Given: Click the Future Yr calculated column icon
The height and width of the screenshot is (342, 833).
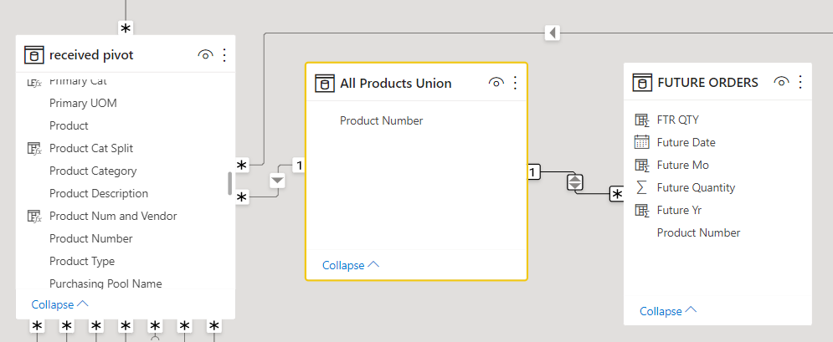Looking at the screenshot, I should pos(642,210).
